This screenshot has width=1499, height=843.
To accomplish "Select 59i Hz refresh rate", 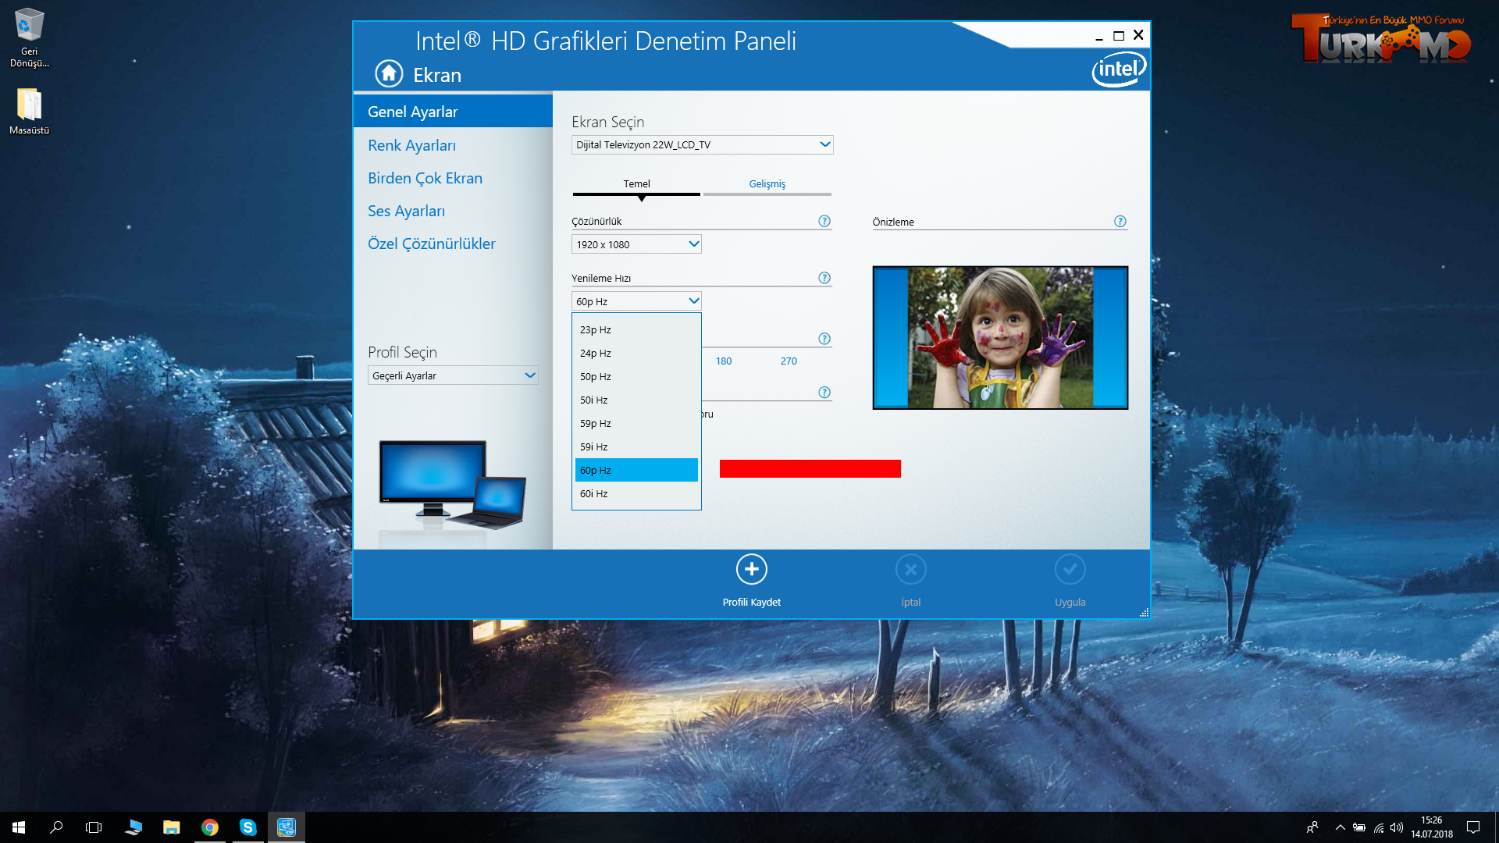I will [x=636, y=446].
